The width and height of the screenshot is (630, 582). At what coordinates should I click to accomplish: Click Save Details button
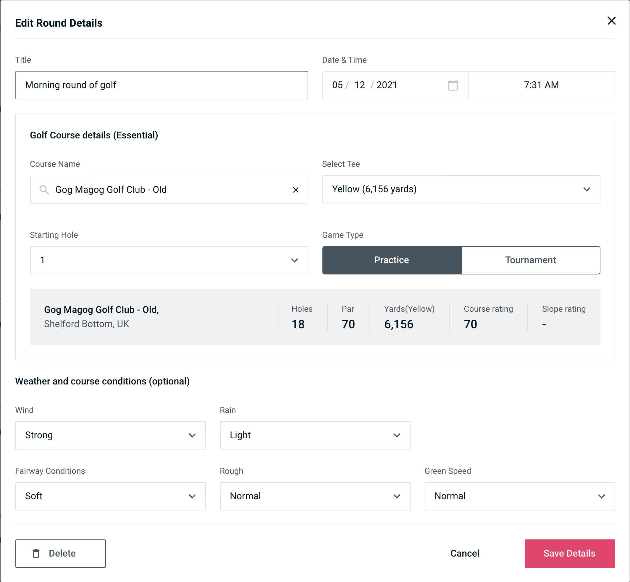coord(569,554)
